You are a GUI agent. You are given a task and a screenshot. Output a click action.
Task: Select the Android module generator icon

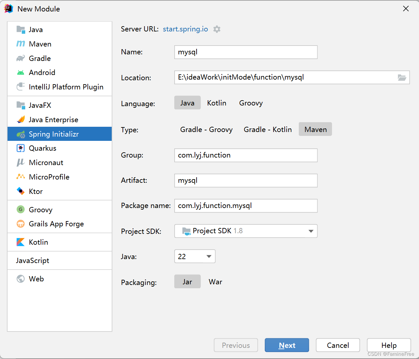20,72
